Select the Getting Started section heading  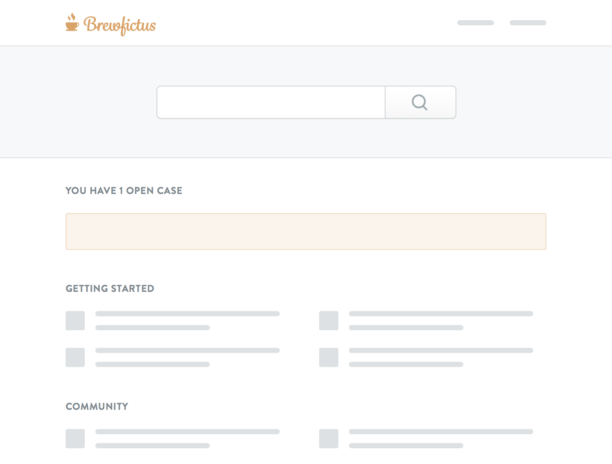pyautogui.click(x=110, y=288)
